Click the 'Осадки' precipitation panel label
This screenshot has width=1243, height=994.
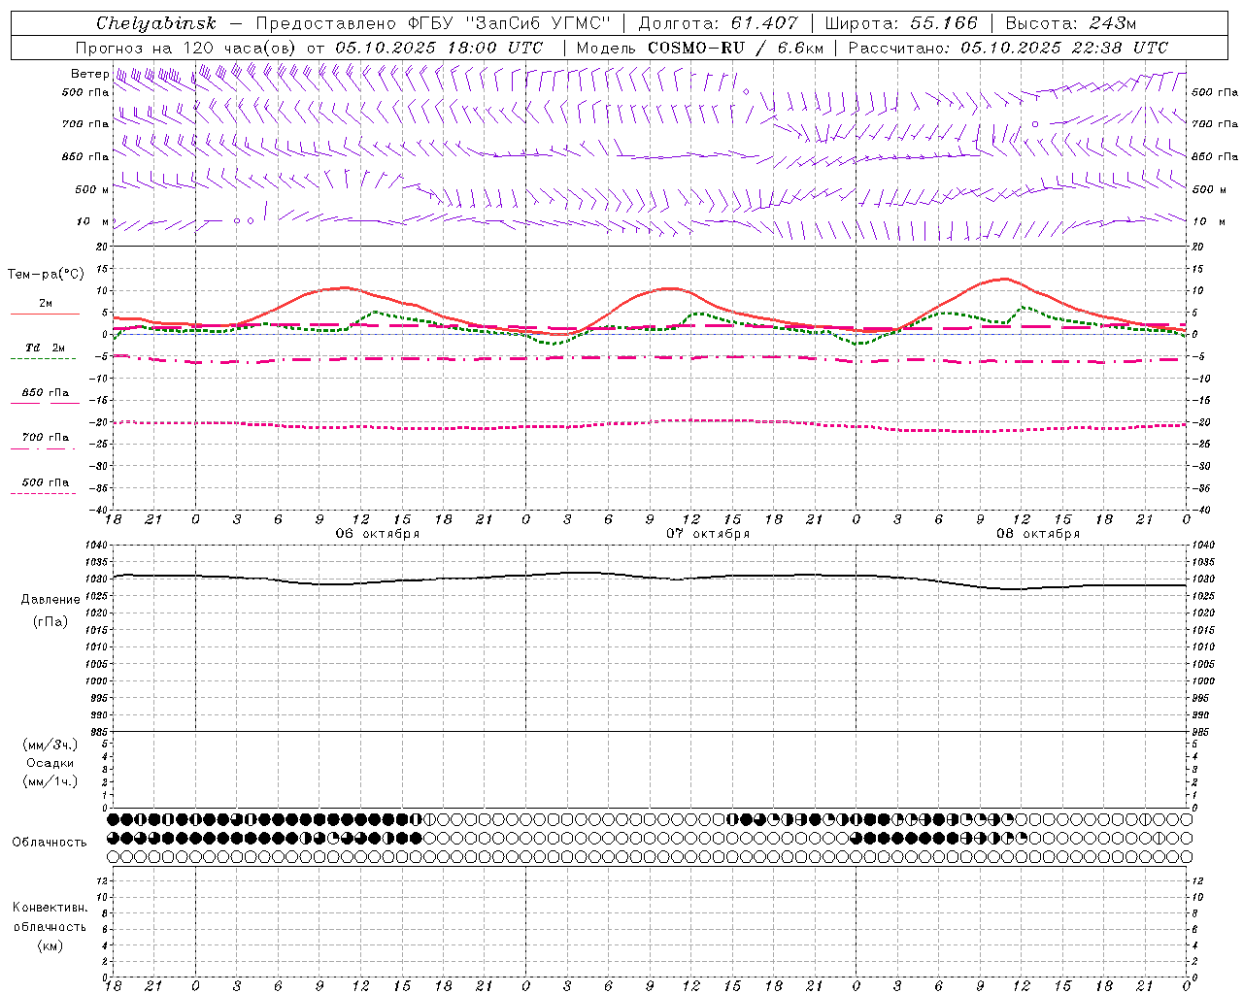(50, 763)
